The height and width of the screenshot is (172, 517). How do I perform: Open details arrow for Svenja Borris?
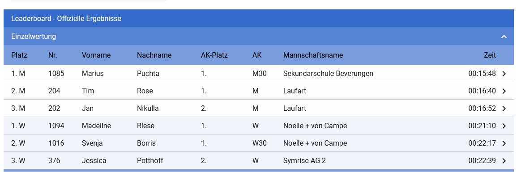(504, 143)
